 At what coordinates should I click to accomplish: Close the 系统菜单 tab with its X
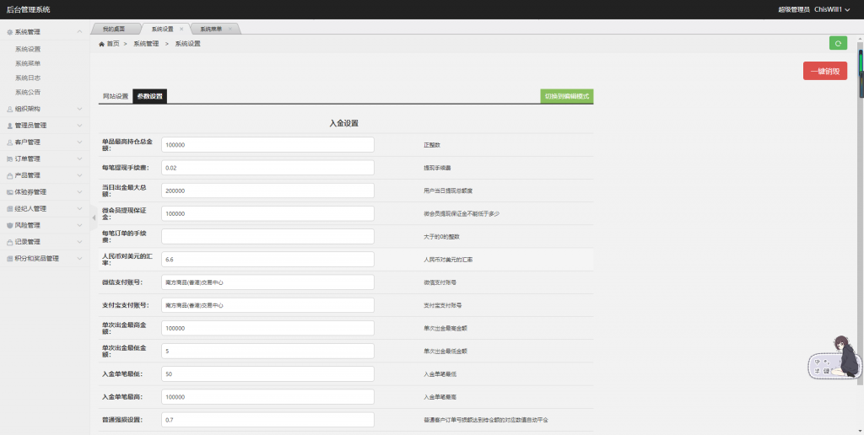(x=231, y=29)
